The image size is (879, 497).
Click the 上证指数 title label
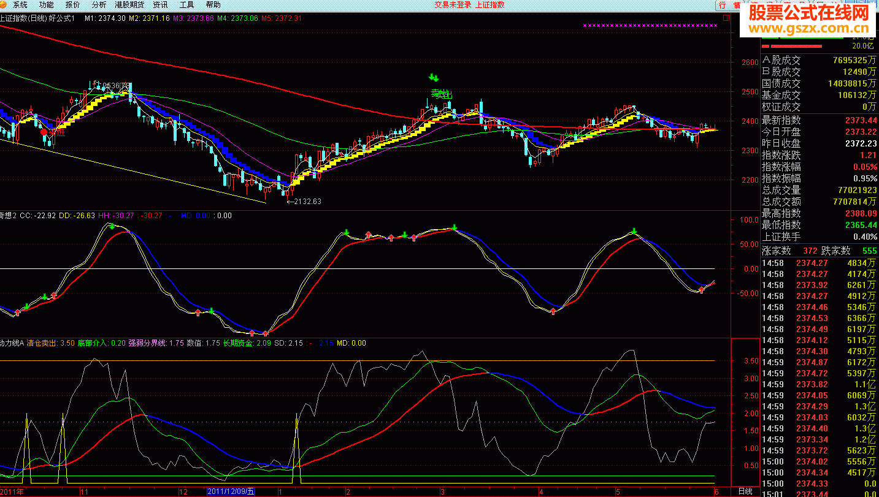(x=490, y=4)
